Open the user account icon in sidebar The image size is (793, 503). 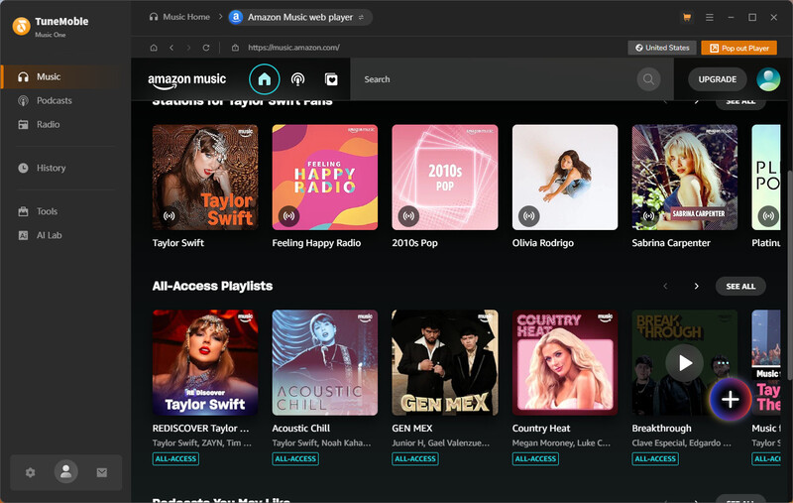[x=65, y=471]
